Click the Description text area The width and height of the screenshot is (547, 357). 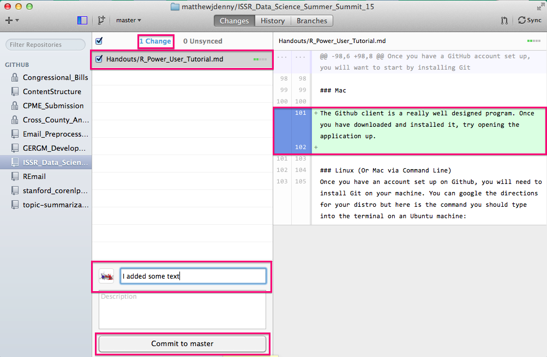click(182, 310)
